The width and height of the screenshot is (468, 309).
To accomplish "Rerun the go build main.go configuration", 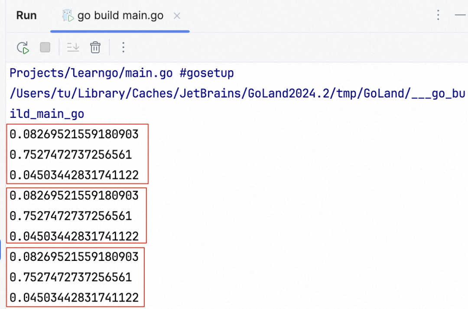I will pyautogui.click(x=23, y=48).
